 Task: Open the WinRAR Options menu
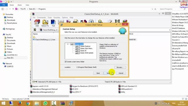click(65, 18)
